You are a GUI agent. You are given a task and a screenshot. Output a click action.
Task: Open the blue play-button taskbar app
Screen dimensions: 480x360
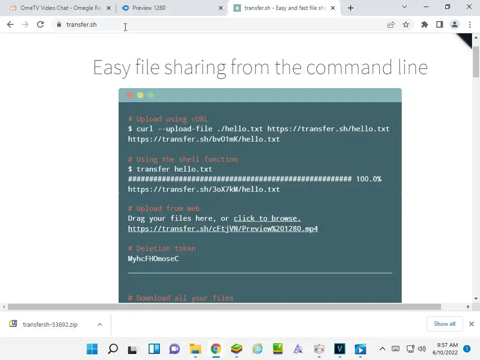coord(360,349)
